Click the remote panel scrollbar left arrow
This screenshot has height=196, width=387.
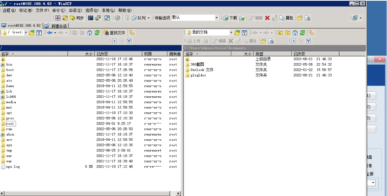point(2,194)
